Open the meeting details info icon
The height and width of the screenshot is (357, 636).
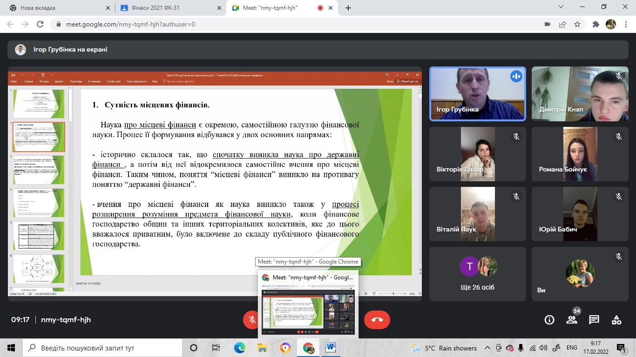549,320
